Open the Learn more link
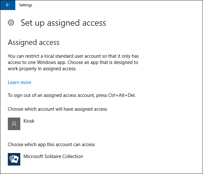Screen dimensions: 203x174 point(19,82)
